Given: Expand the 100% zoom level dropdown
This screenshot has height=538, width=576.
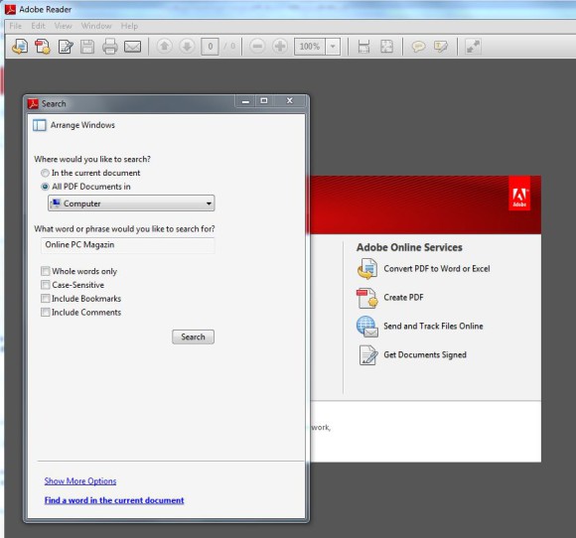Looking at the screenshot, I should [333, 47].
